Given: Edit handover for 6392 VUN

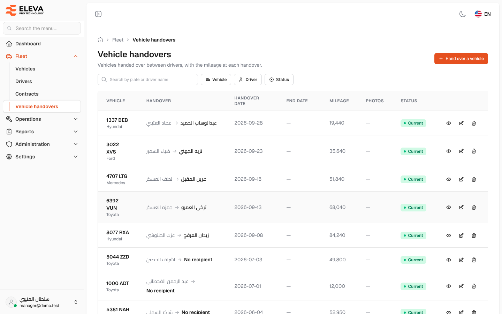Looking at the screenshot, I should click(x=461, y=207).
